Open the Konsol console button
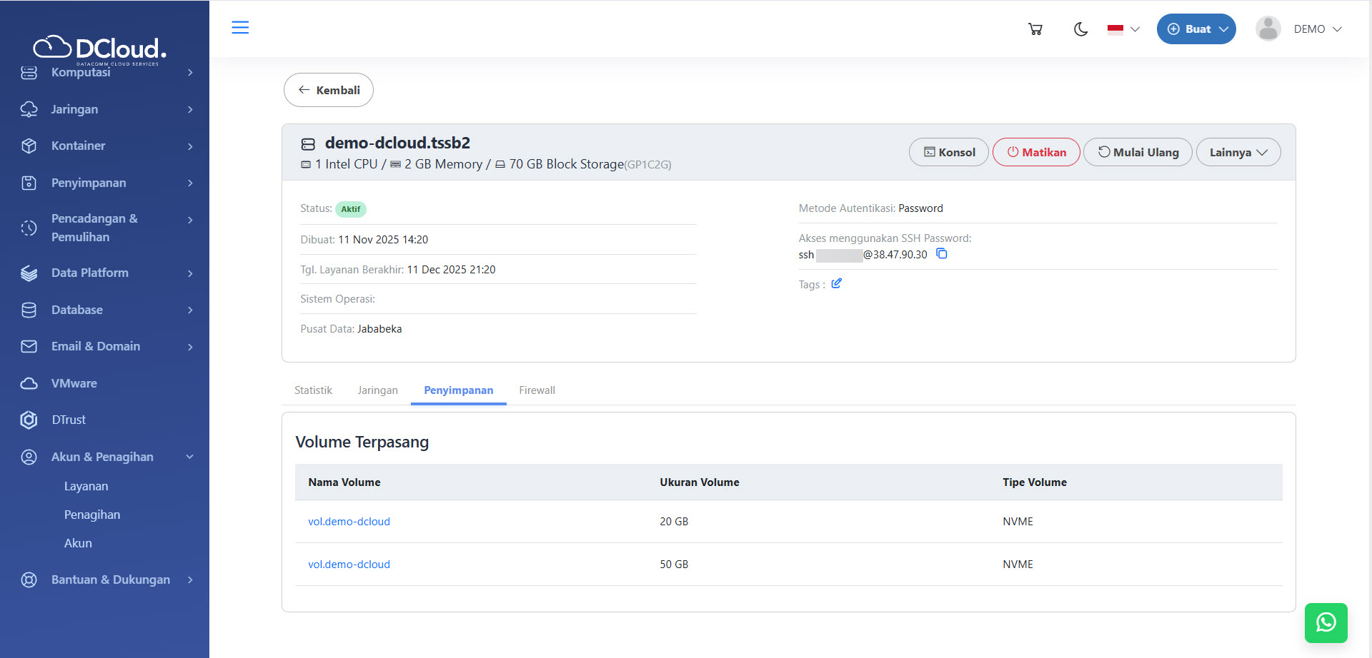 point(948,152)
